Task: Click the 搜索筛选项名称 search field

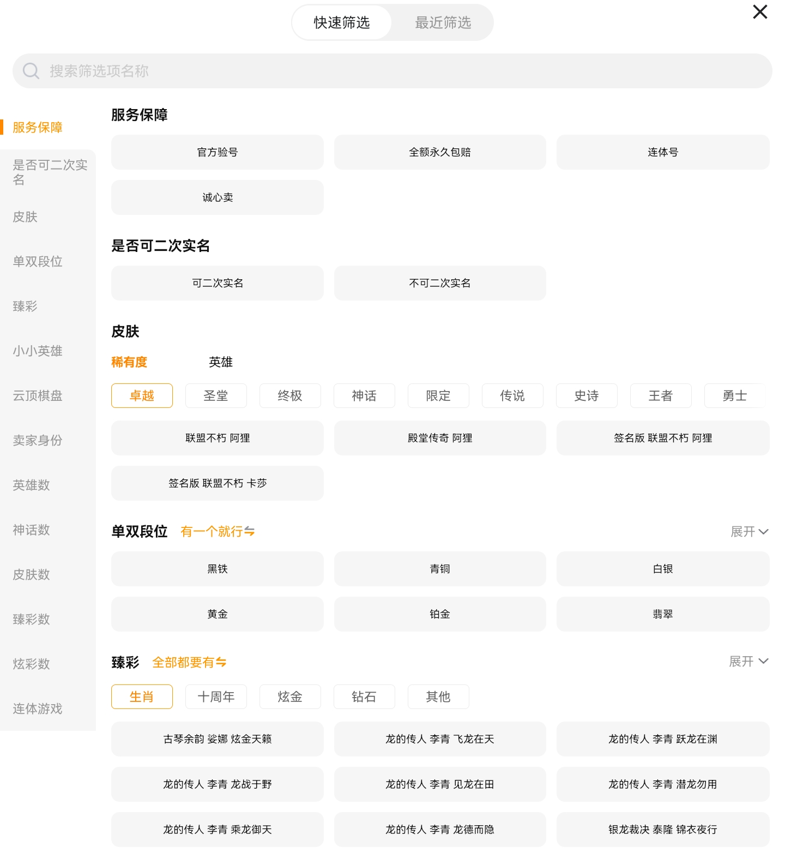Action: click(x=392, y=71)
